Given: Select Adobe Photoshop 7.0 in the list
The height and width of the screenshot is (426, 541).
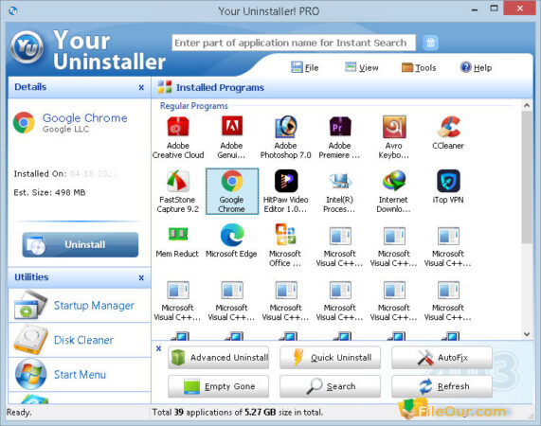Looking at the screenshot, I should pos(286,137).
